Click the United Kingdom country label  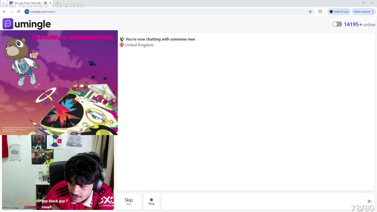click(139, 45)
